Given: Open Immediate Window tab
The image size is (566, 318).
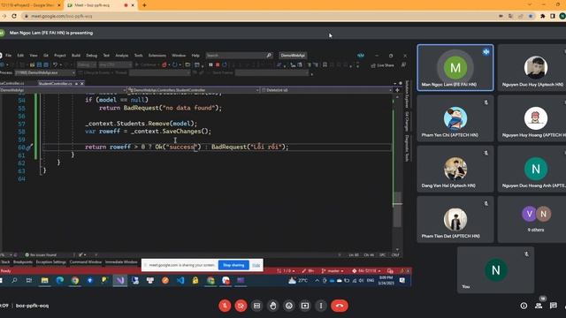Looking at the screenshot, I should 121,262.
